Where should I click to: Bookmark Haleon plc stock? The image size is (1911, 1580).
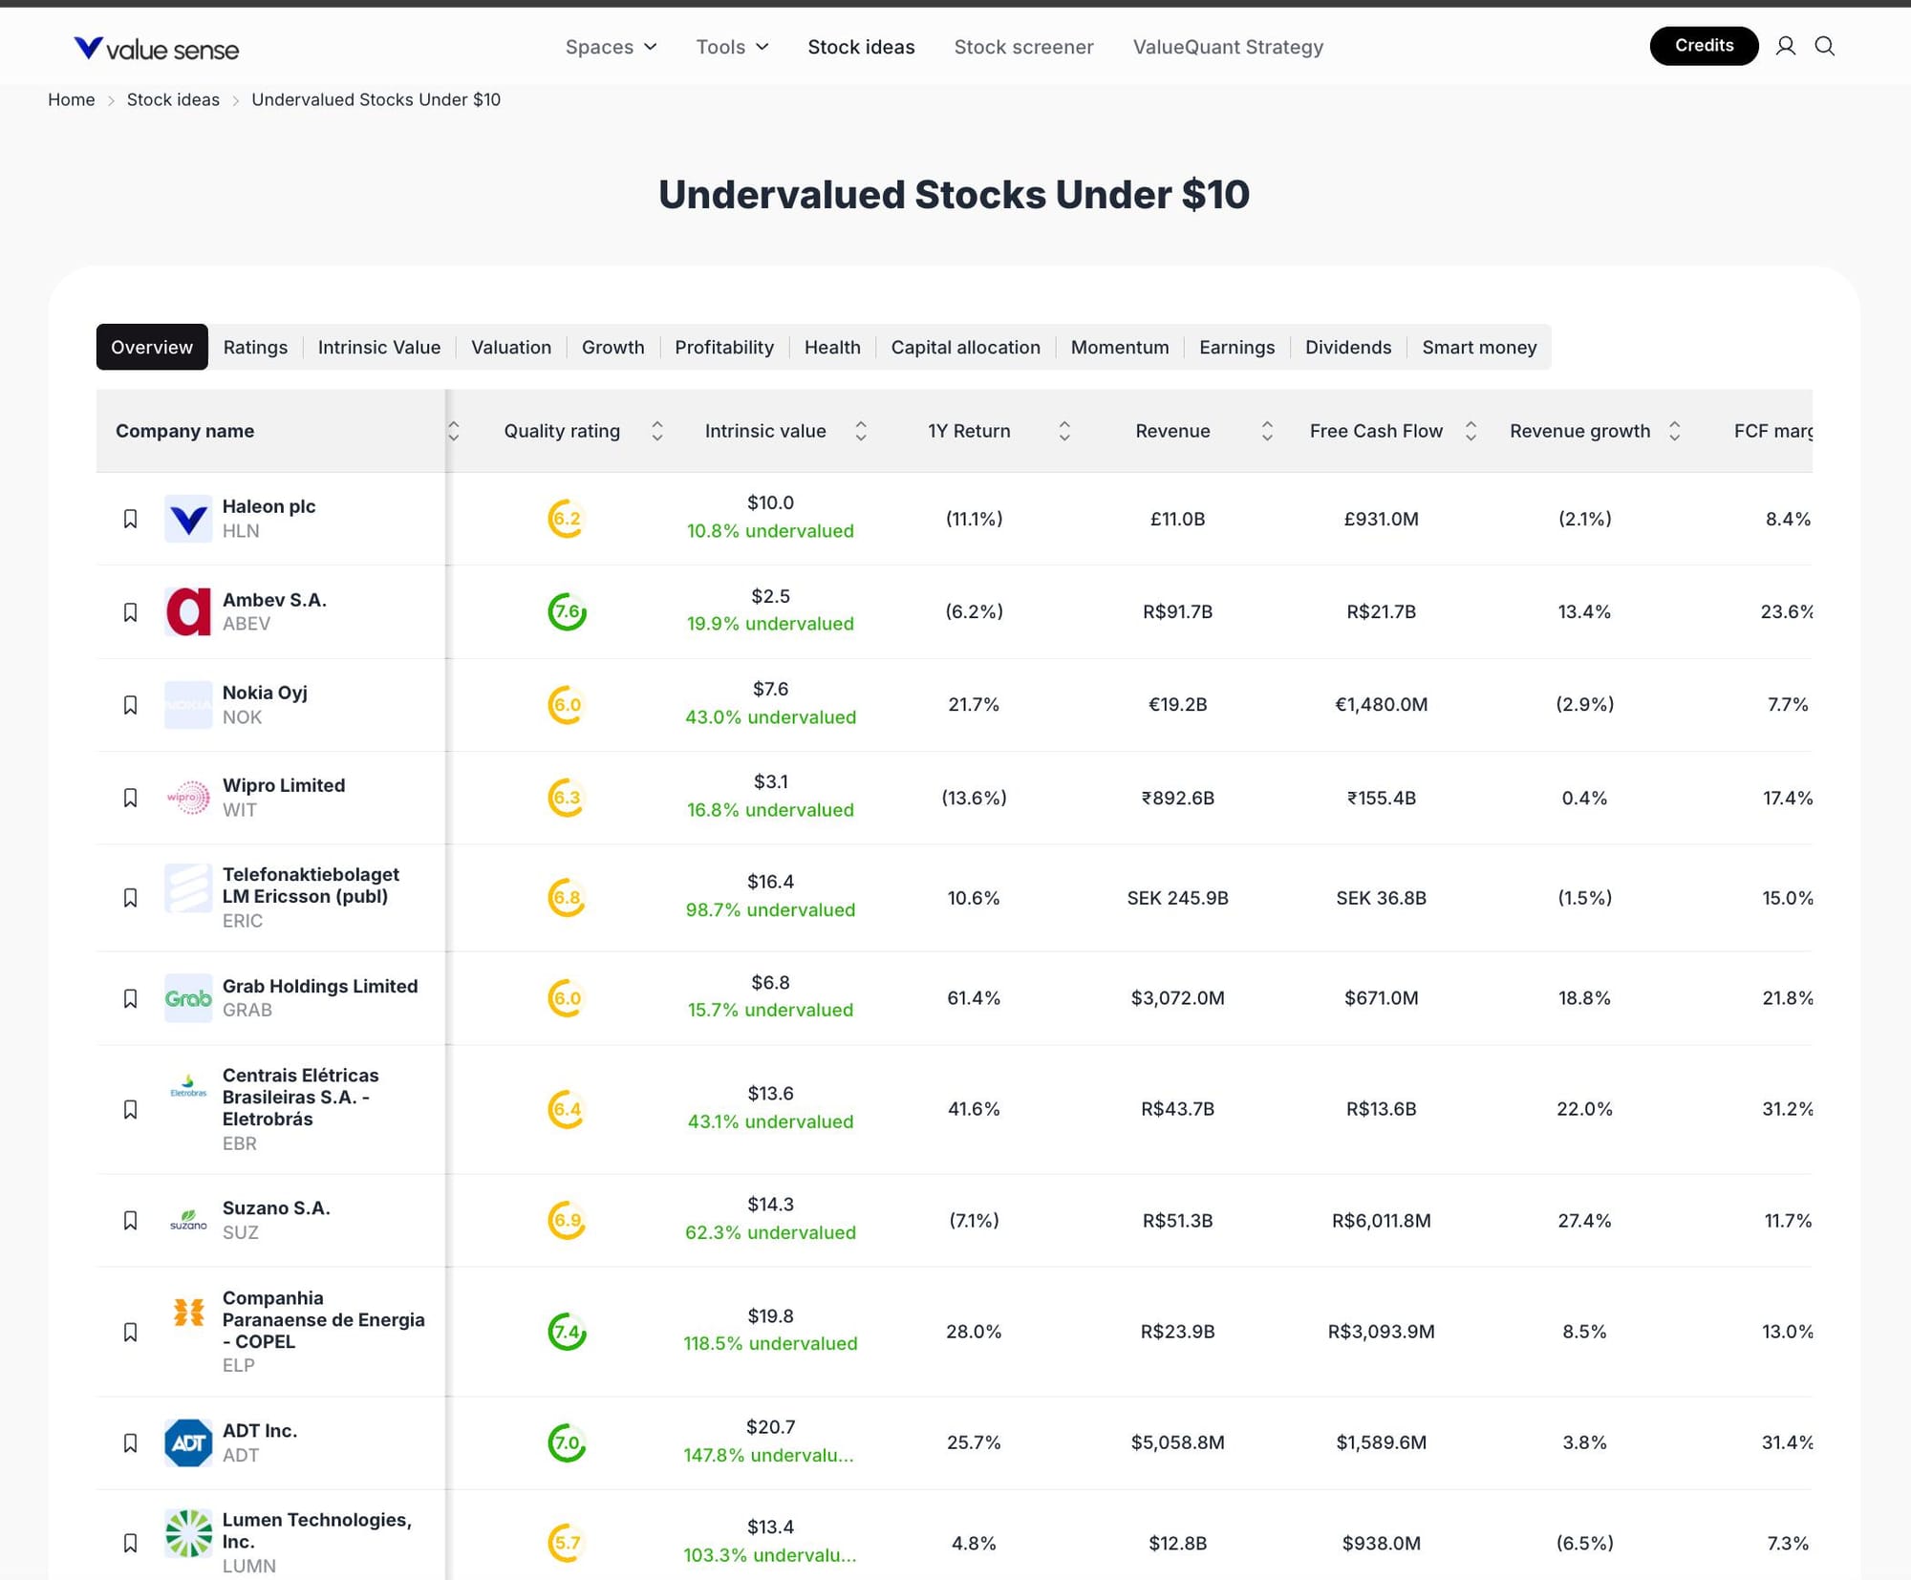click(x=131, y=519)
